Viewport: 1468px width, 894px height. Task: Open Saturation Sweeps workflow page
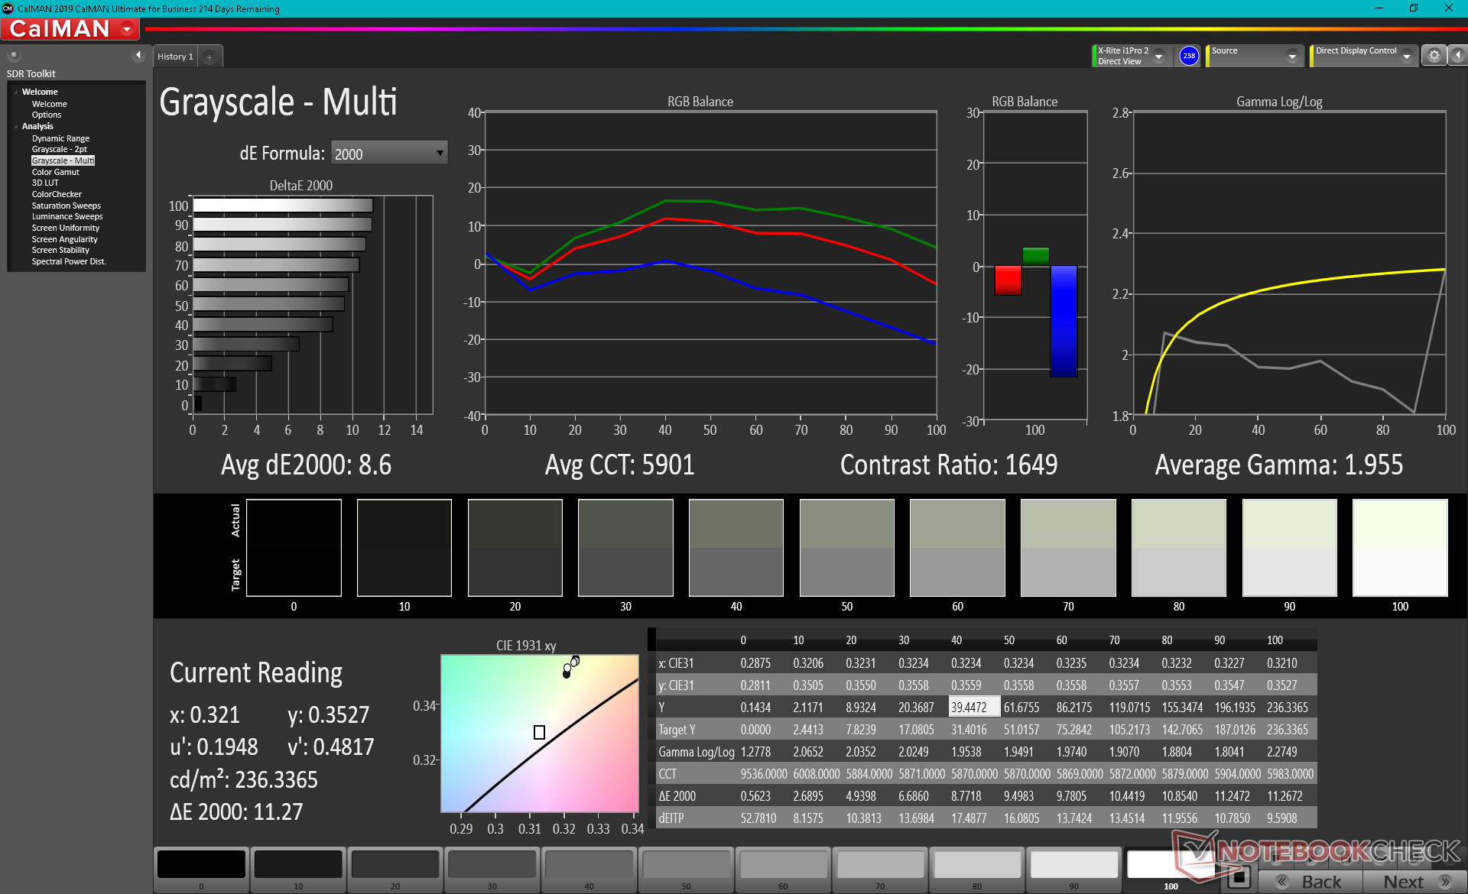click(x=66, y=206)
